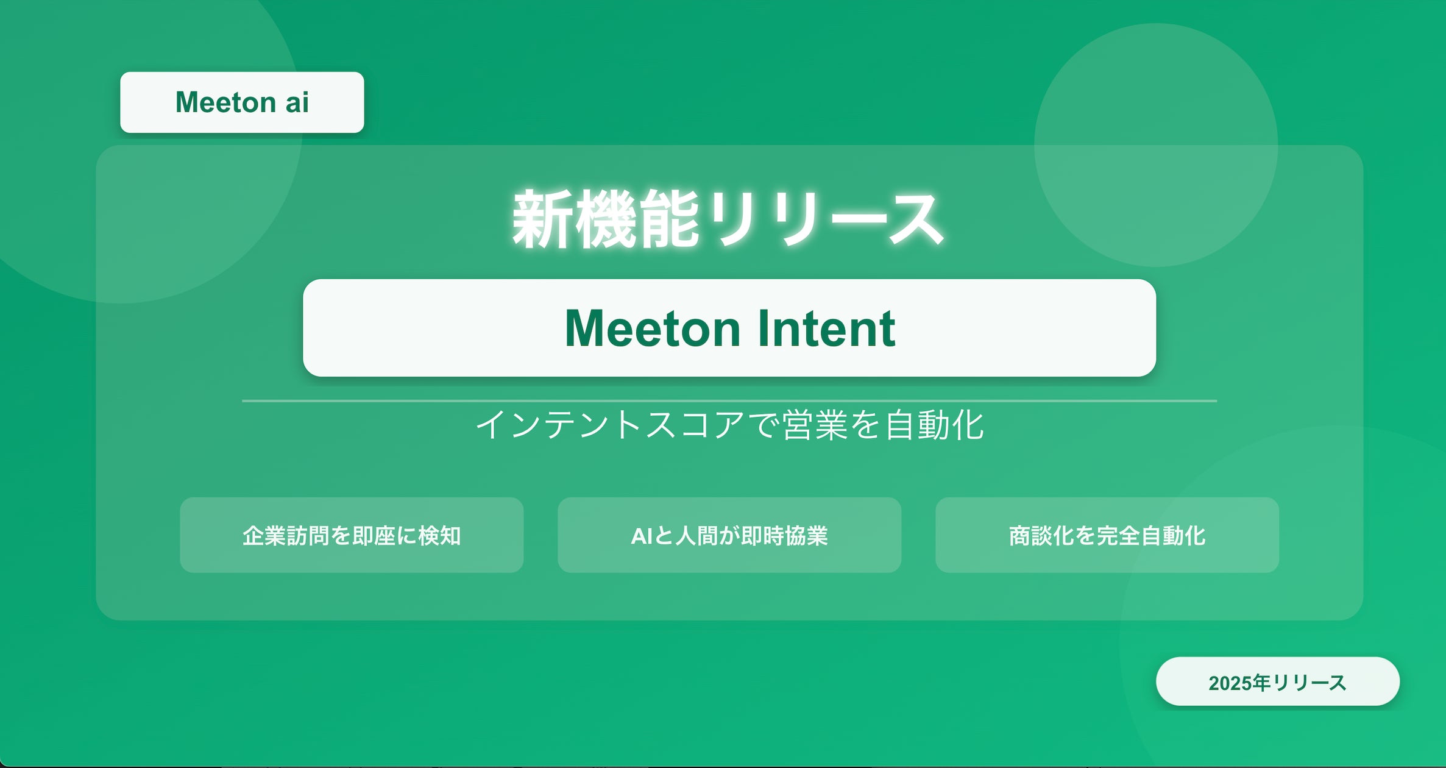Select the 企業訪問を即座に検知 feature card
This screenshot has width=1446, height=768.
pos(352,535)
